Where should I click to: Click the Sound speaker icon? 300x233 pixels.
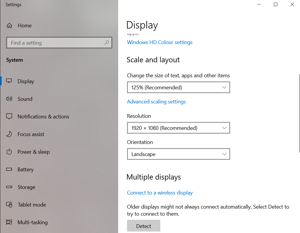(9, 99)
